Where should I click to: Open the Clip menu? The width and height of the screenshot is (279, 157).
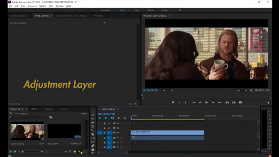[x=23, y=6]
